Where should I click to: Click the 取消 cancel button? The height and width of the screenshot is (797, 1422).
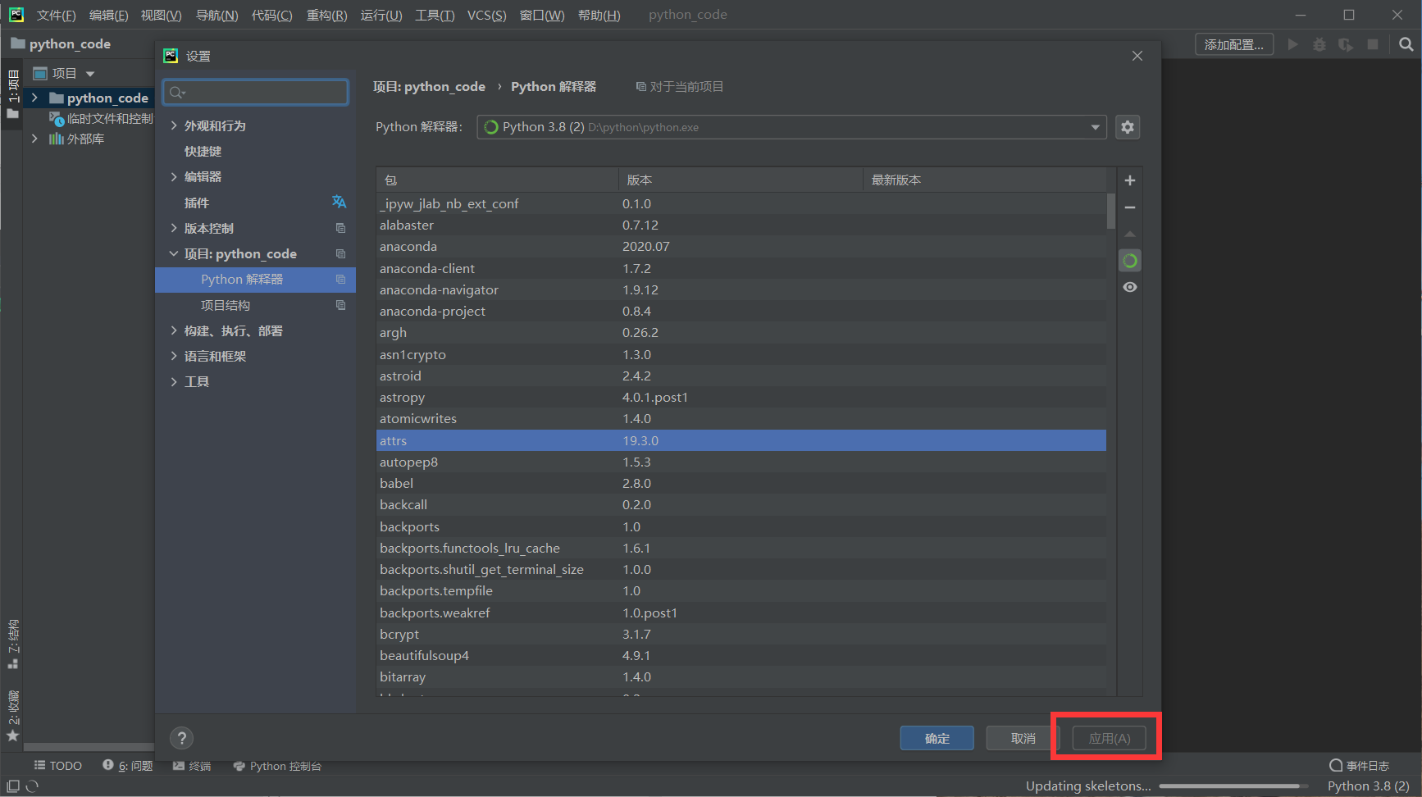click(1023, 738)
